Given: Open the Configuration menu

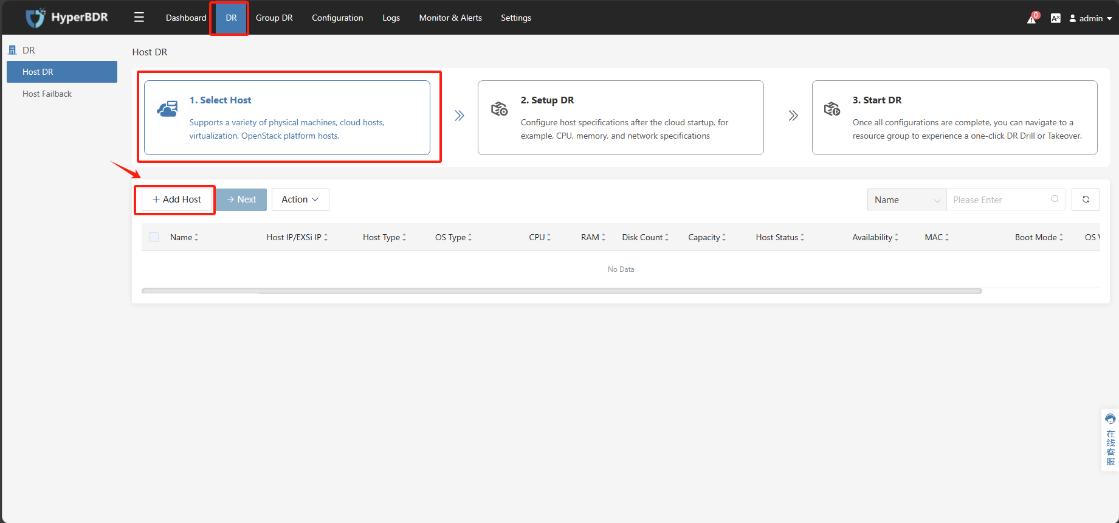Looking at the screenshot, I should pyautogui.click(x=337, y=18).
